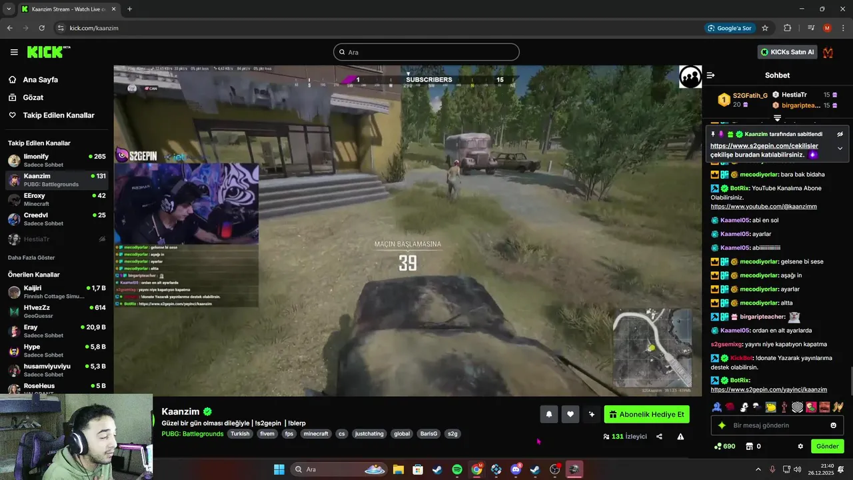Image resolution: width=853 pixels, height=480 pixels.
Task: Open Discord from the taskbar
Action: [x=516, y=469]
